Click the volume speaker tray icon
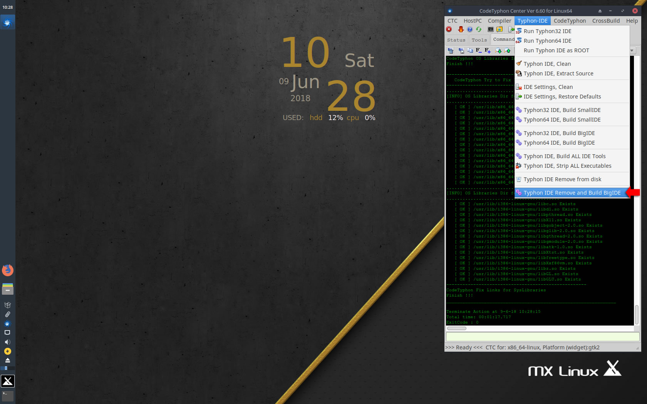 (7, 342)
